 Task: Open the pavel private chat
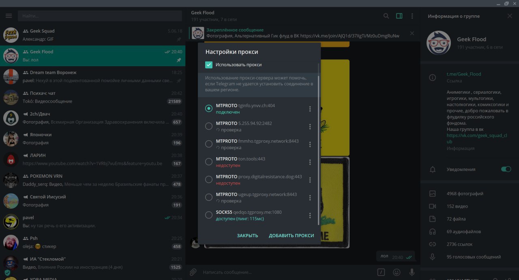pos(92,222)
